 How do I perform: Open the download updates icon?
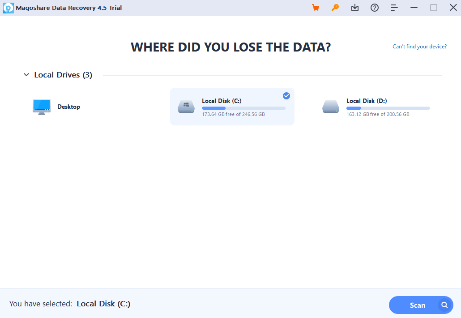(x=355, y=8)
